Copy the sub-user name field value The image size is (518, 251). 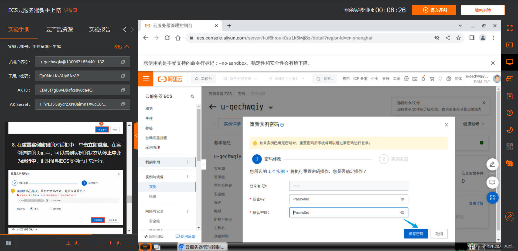(123, 62)
